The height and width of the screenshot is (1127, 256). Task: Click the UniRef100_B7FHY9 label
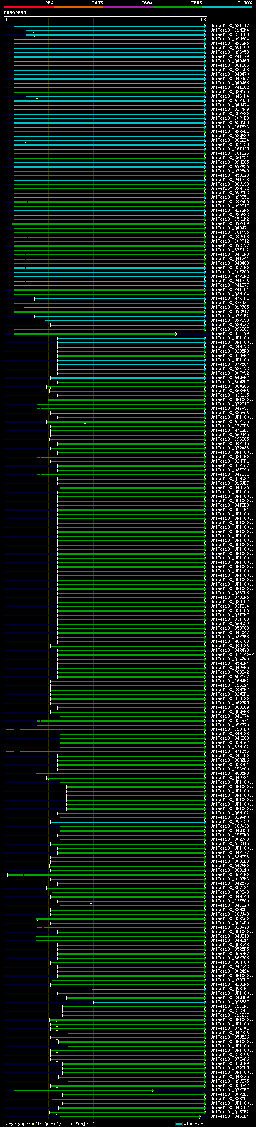click(230, 334)
